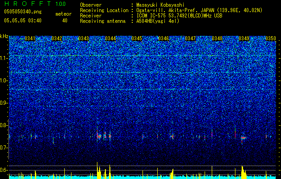Click the 0346 time marker
Viewport: 281px width, 179px height.
click(x=164, y=38)
